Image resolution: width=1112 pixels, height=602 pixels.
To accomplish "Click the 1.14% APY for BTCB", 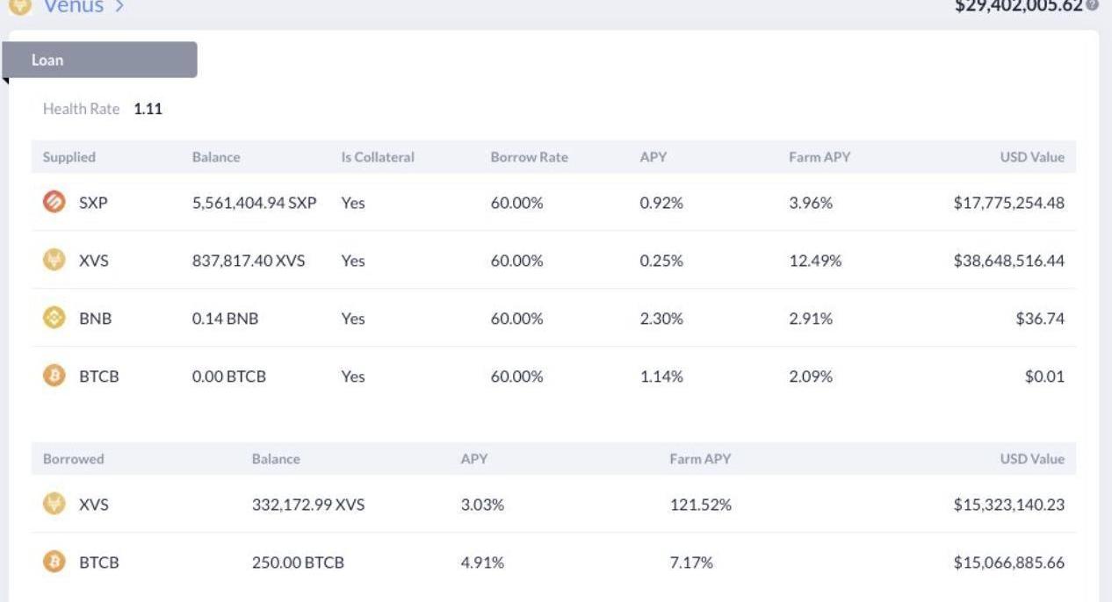I will [661, 376].
